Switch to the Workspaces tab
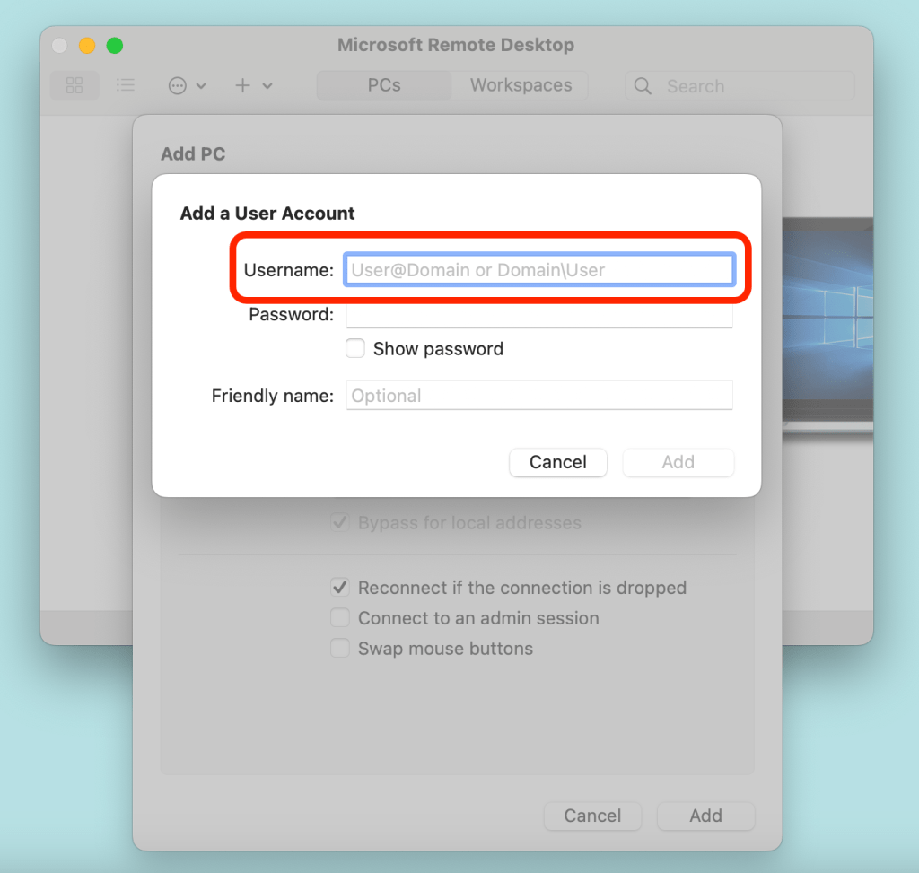 point(521,85)
